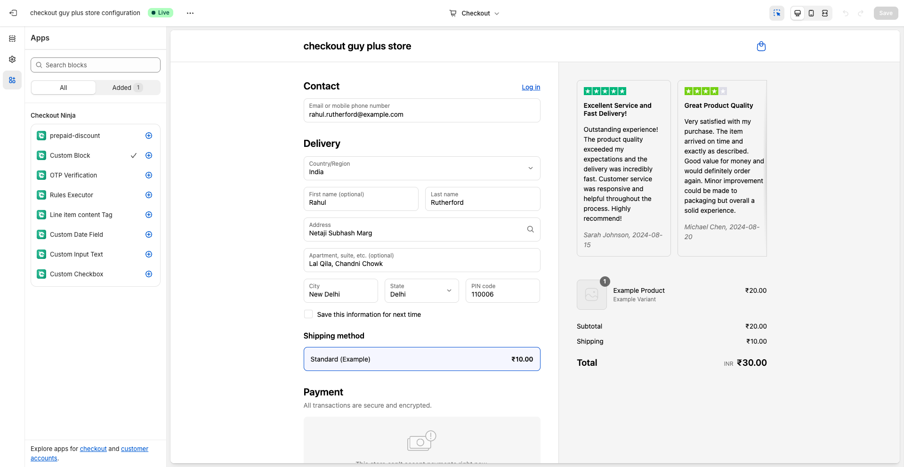904x467 pixels.
Task: Enable Save this information for next time
Action: [308, 314]
